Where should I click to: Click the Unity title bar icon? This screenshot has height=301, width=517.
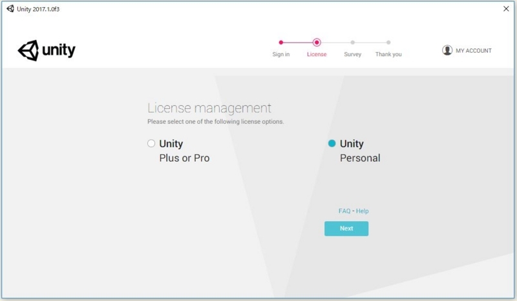[x=10, y=9]
